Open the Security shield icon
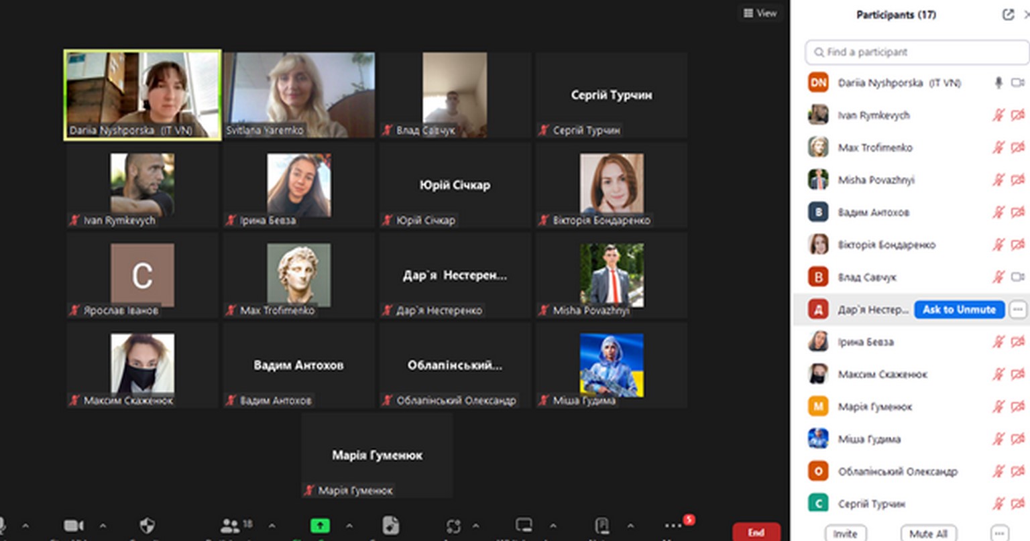This screenshot has width=1030, height=541. [147, 526]
